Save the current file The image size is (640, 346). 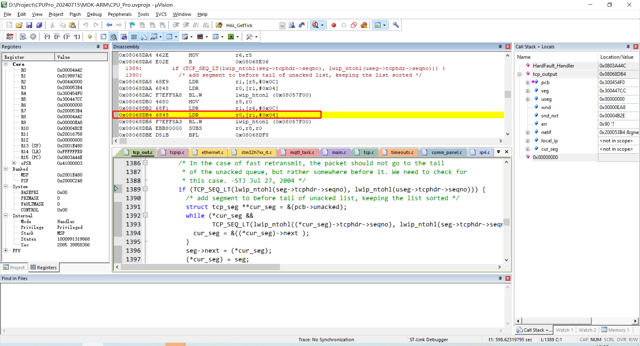(29, 25)
